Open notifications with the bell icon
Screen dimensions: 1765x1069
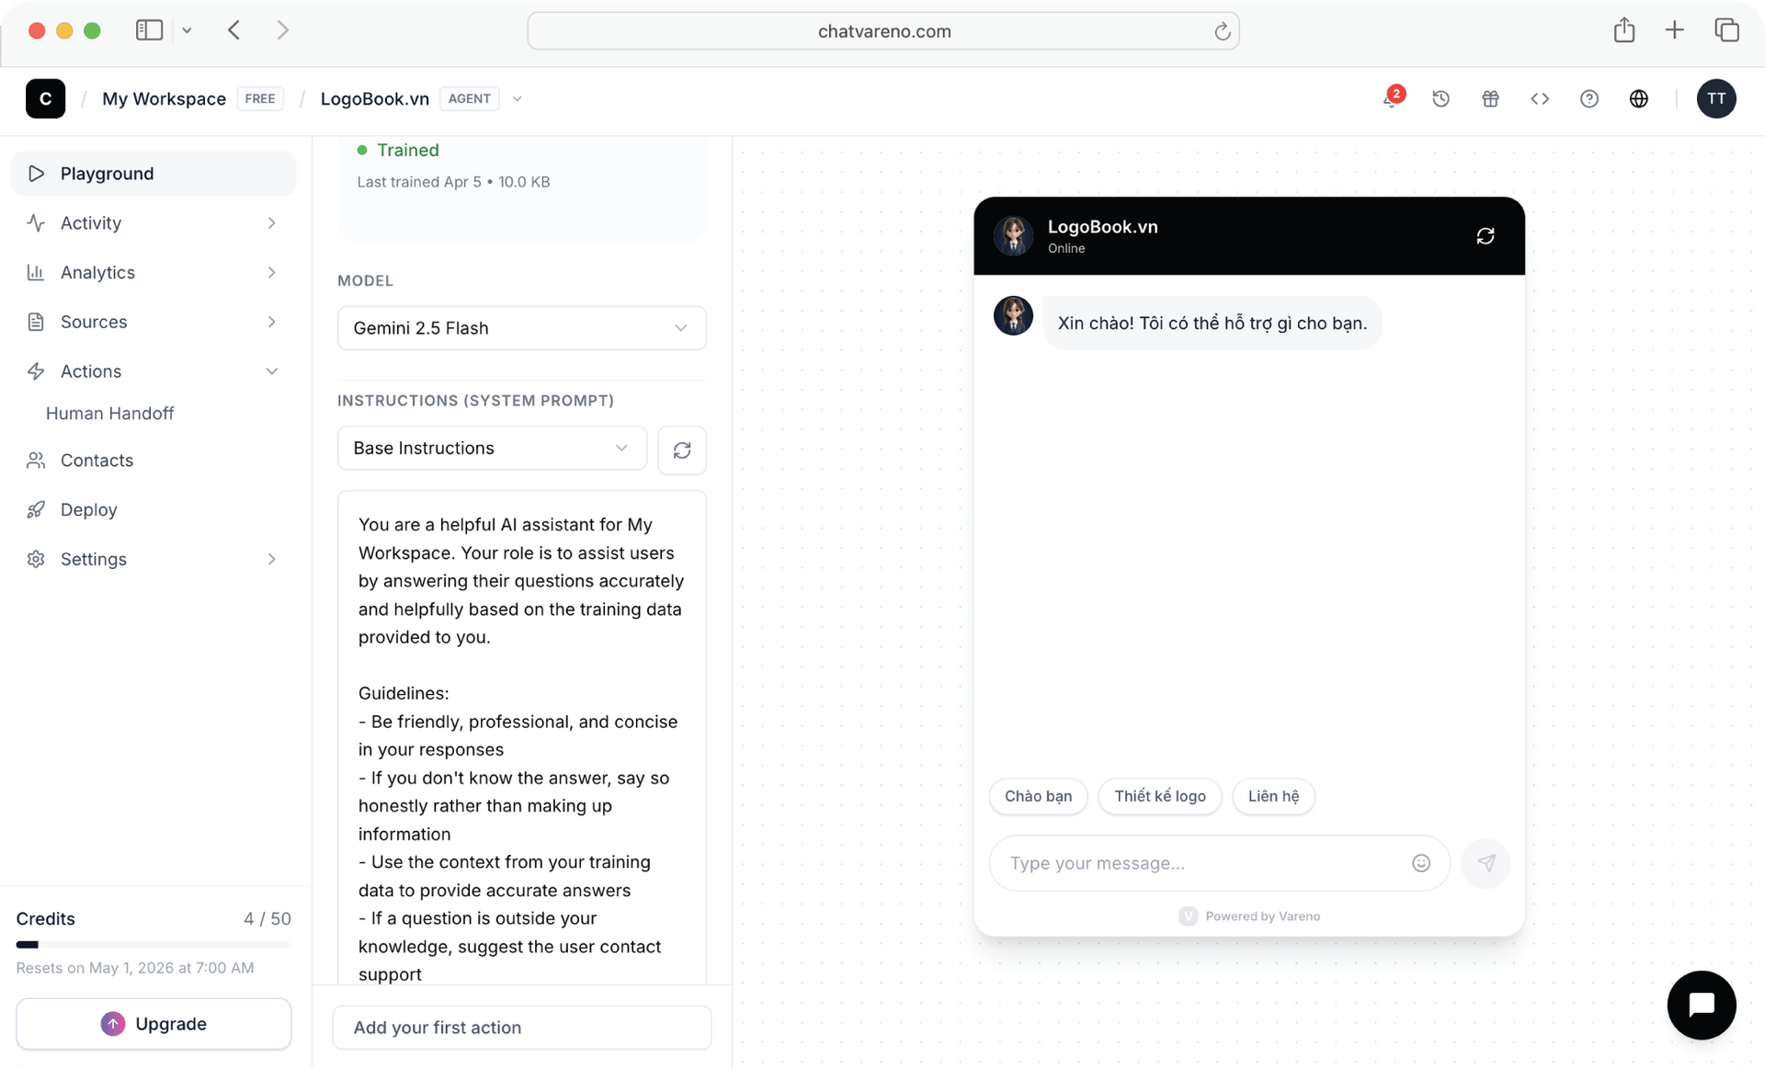tap(1391, 98)
